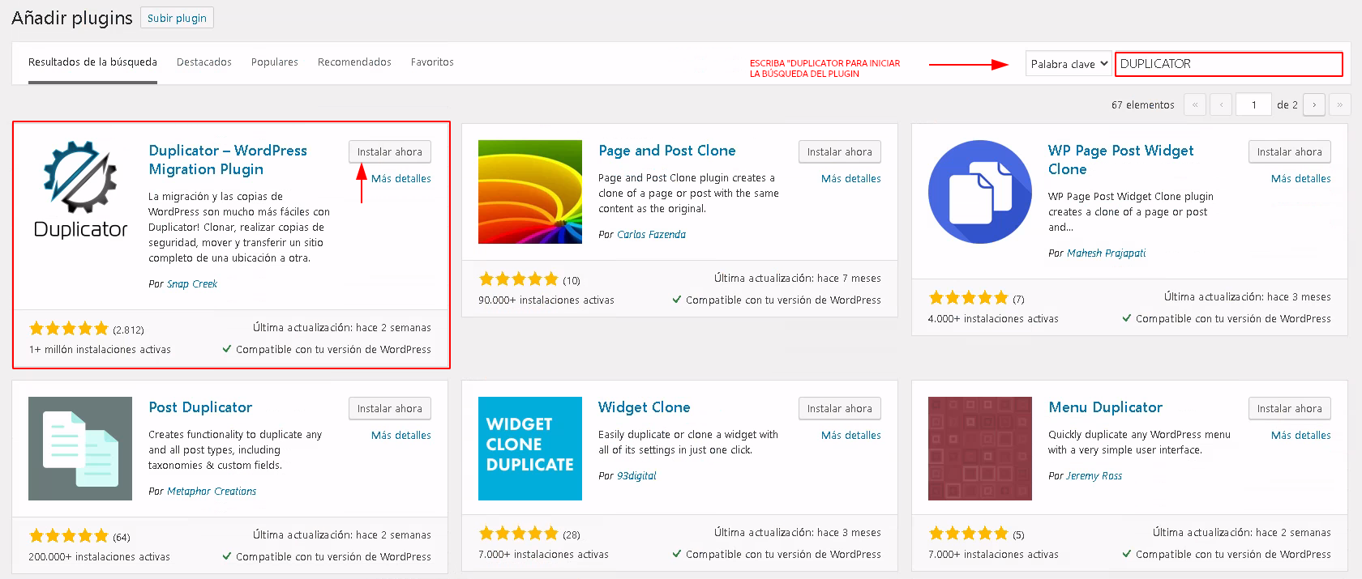Viewport: 1362px width, 579px height.
Task: Go to next page of results
Action: [x=1314, y=104]
